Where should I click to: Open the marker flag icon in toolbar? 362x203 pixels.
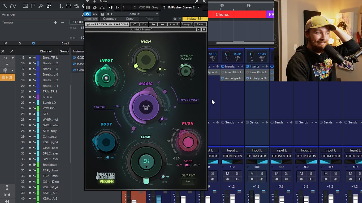[x=33, y=6]
